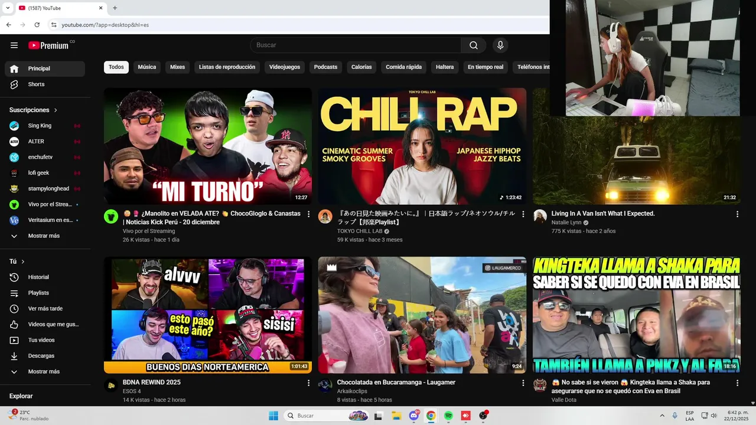Screen dimensions: 756x425
Task: Open the Tú section header
Action: (17, 261)
